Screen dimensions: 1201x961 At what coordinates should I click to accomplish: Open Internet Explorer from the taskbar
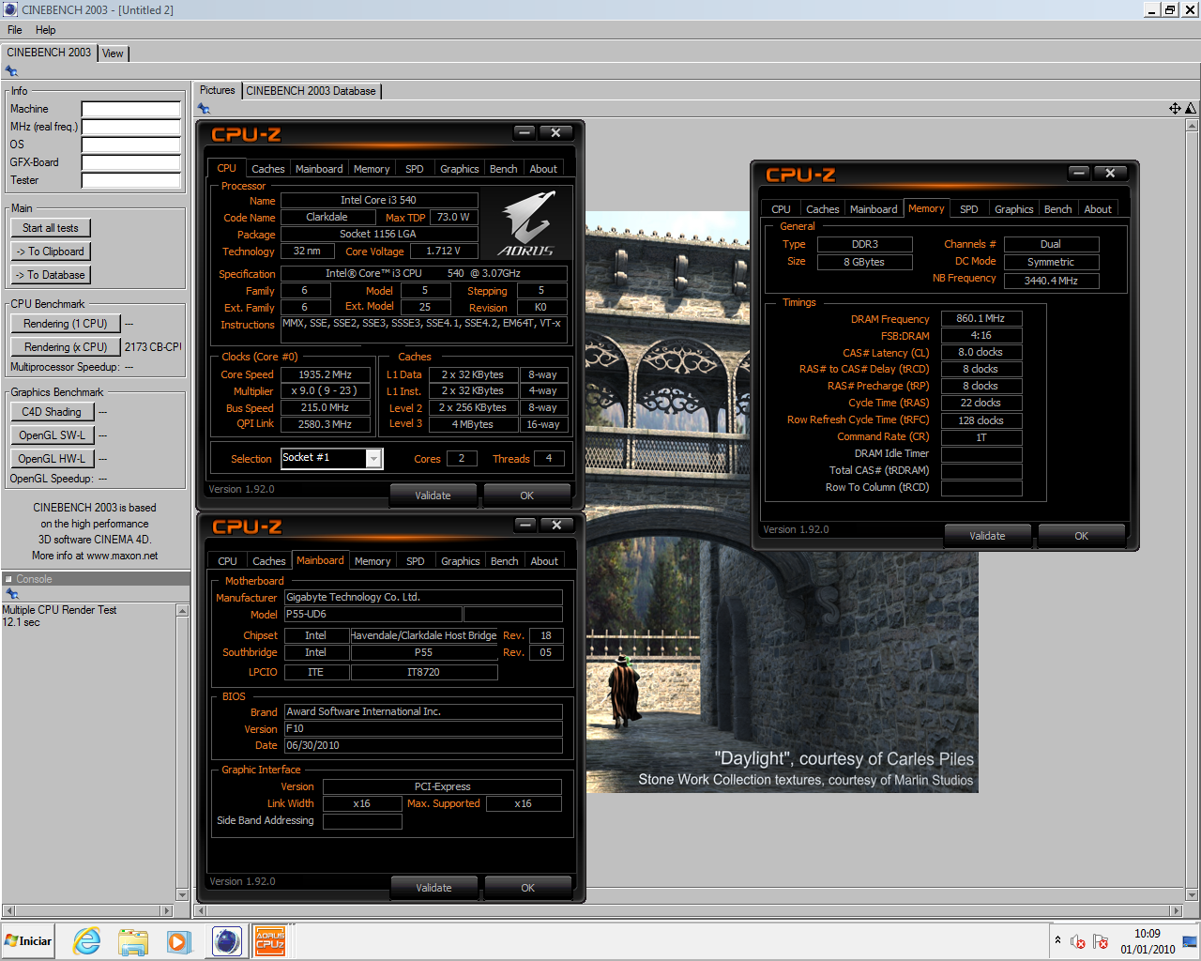pyautogui.click(x=86, y=941)
